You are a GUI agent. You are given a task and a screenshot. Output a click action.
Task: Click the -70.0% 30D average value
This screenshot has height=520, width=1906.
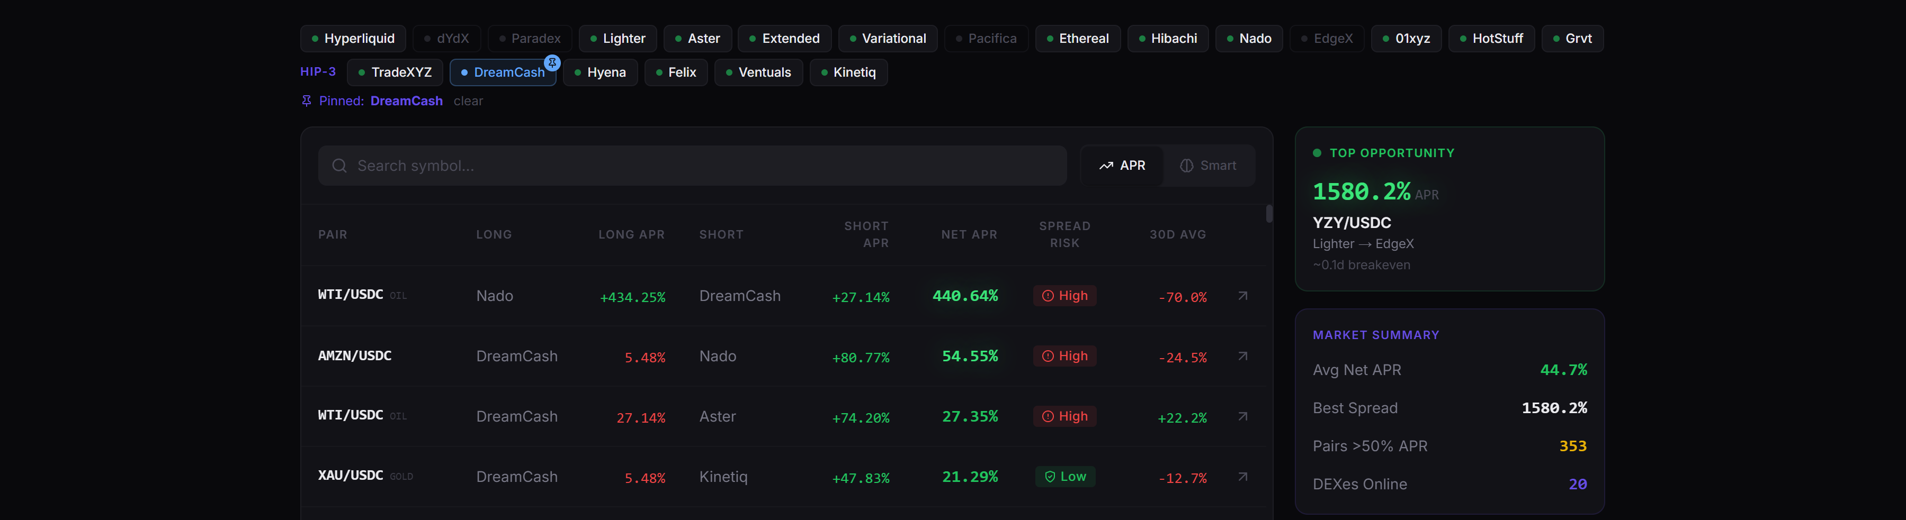coord(1183,298)
